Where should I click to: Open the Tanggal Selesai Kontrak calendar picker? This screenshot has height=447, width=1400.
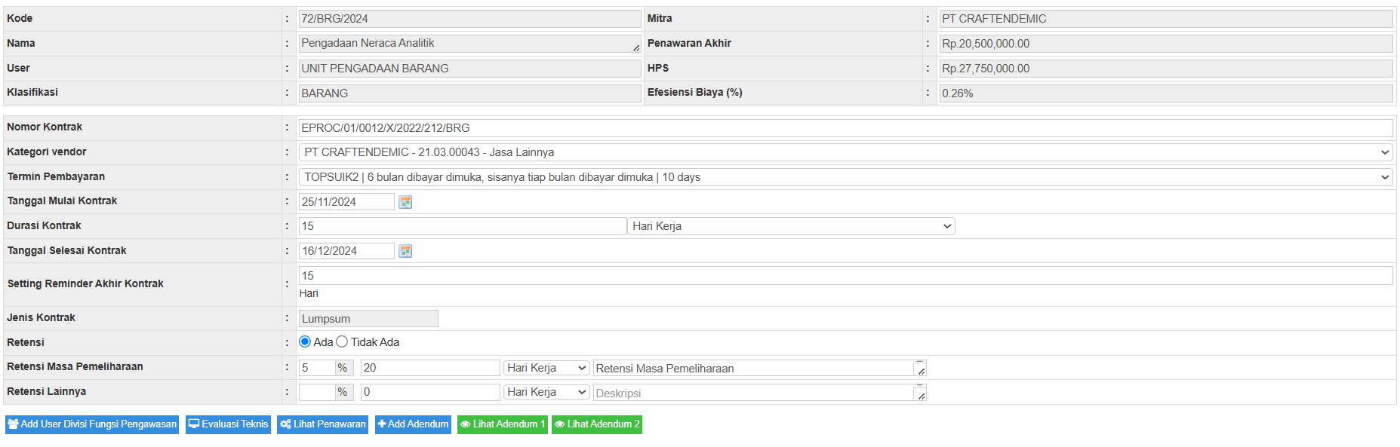coord(405,251)
